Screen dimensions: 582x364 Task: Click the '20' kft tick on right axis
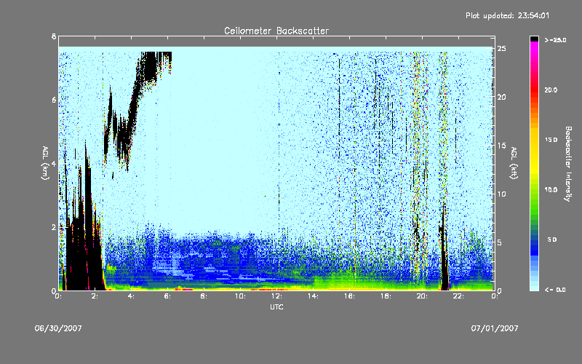(502, 97)
